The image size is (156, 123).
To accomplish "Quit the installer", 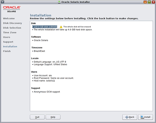I will point(37,117).
